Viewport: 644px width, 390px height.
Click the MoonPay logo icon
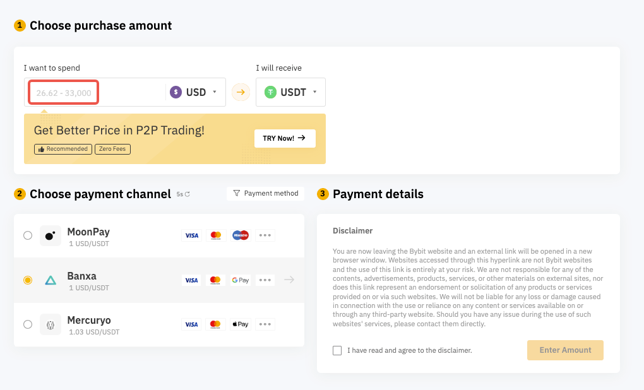50,235
